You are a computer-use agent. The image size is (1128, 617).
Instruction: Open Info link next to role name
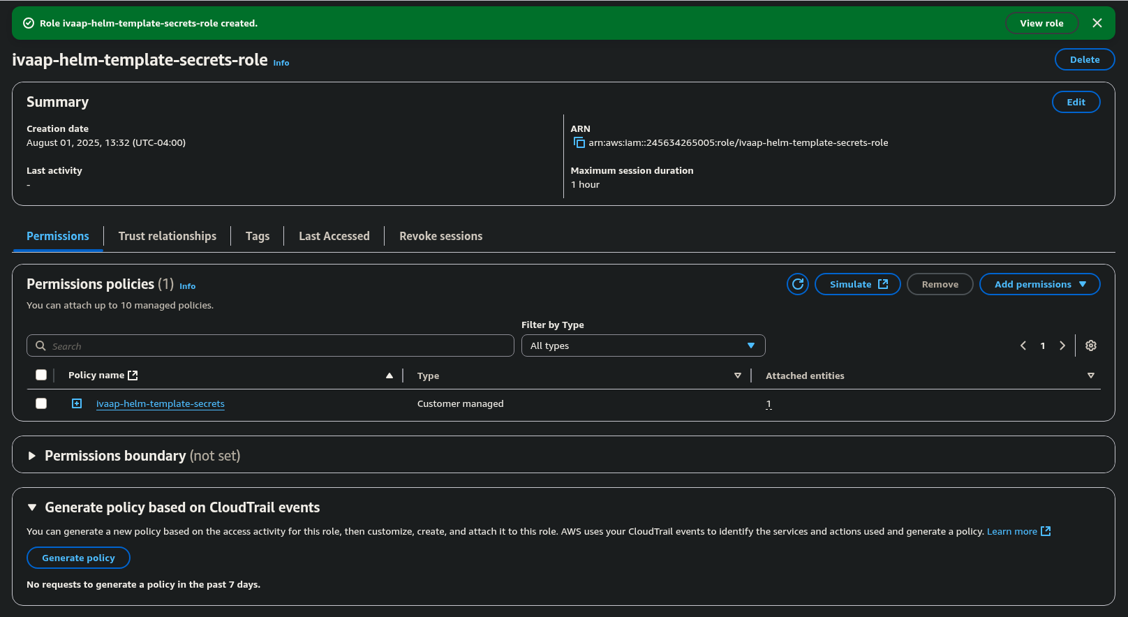(x=281, y=63)
